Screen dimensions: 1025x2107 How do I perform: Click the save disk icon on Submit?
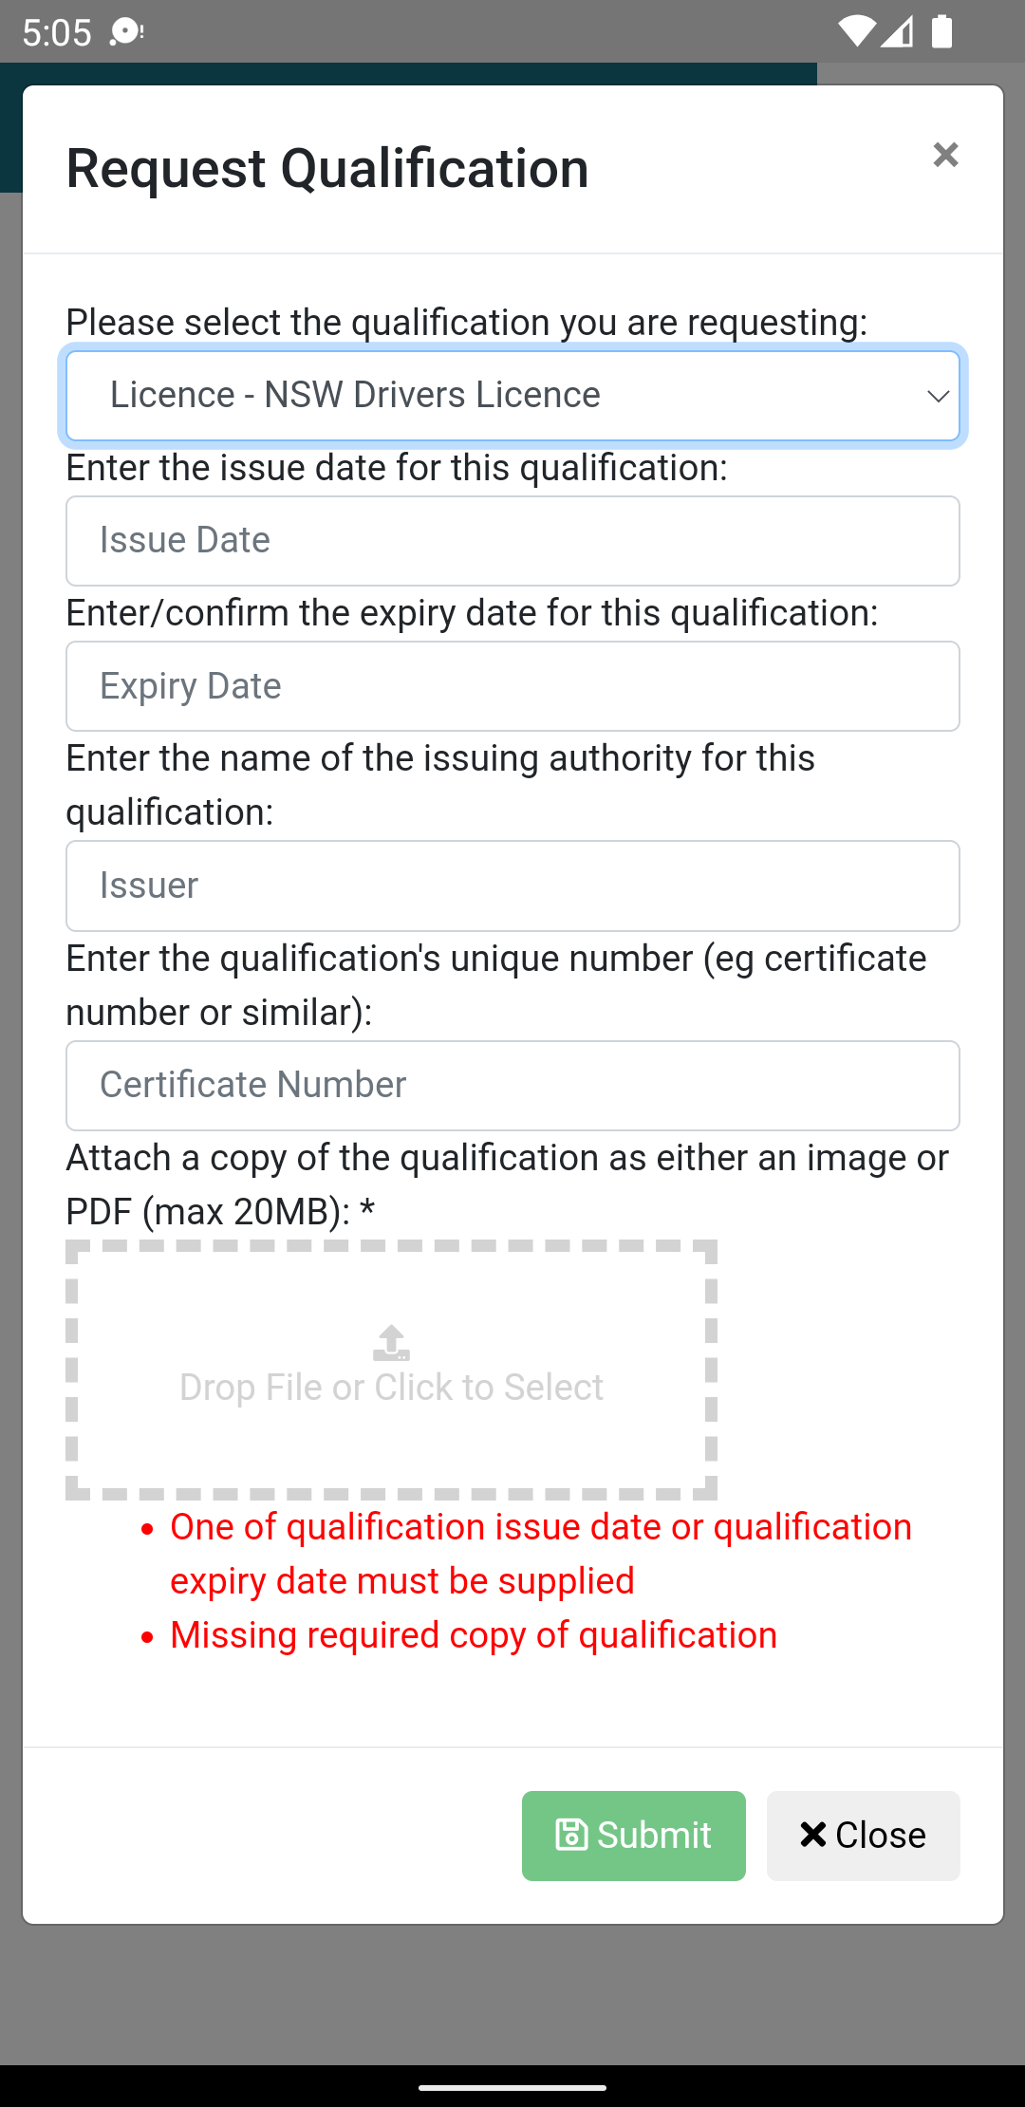coord(571,1835)
